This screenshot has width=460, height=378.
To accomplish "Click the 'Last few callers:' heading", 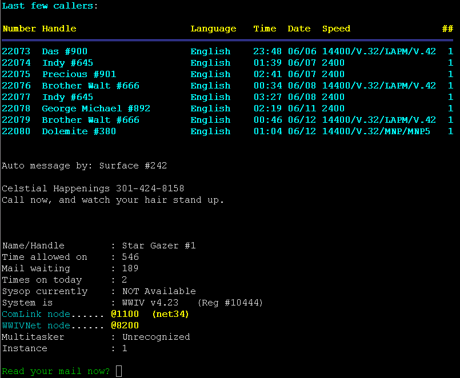I will click(x=50, y=6).
